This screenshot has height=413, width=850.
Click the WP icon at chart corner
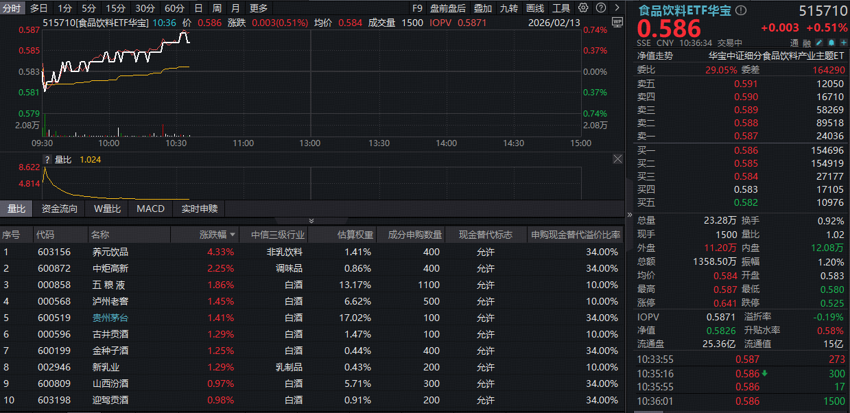(x=616, y=22)
